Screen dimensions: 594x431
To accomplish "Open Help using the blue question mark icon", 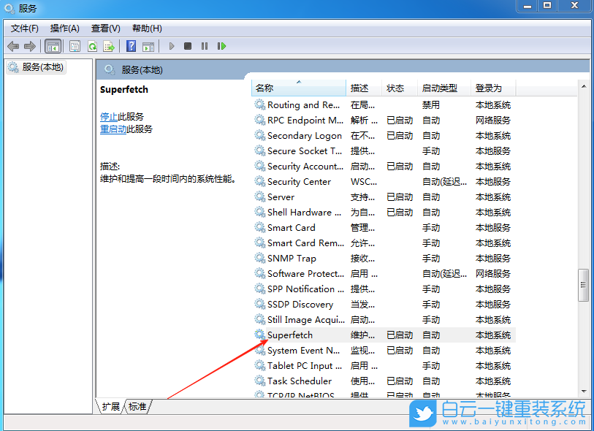I will pyautogui.click(x=131, y=46).
